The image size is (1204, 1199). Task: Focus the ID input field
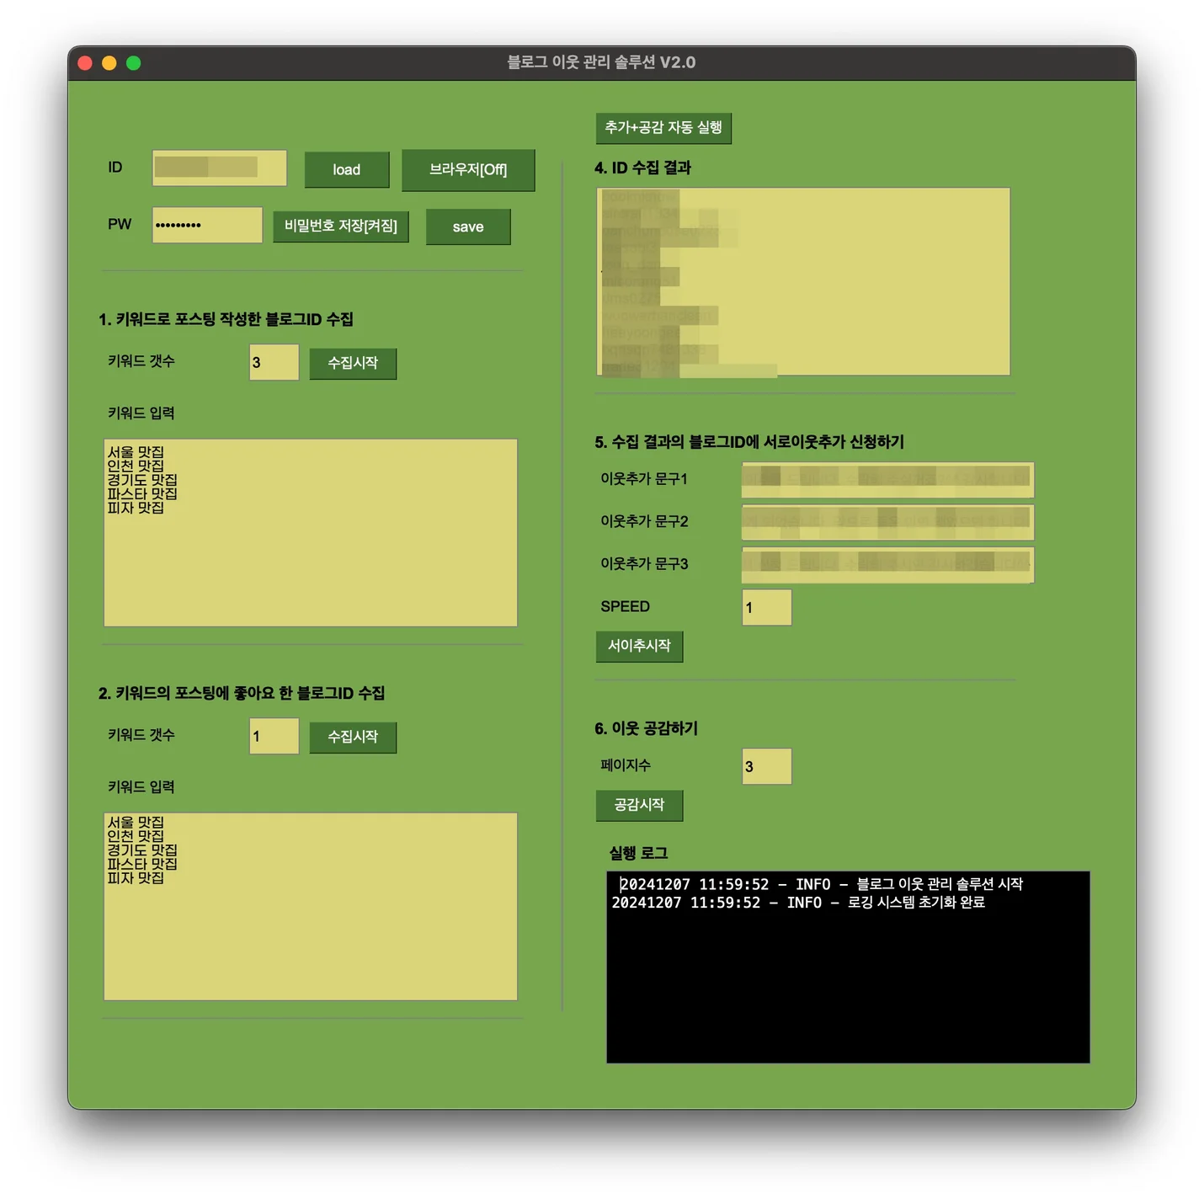pos(219,168)
